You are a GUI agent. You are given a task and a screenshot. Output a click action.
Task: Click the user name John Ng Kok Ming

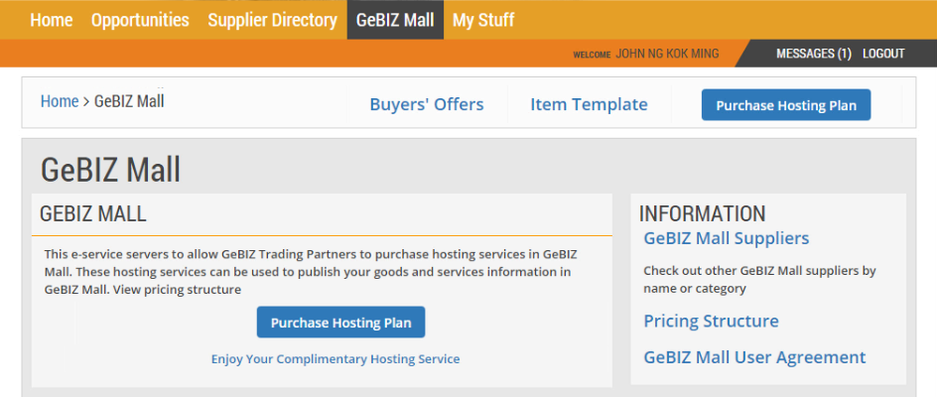coord(667,54)
